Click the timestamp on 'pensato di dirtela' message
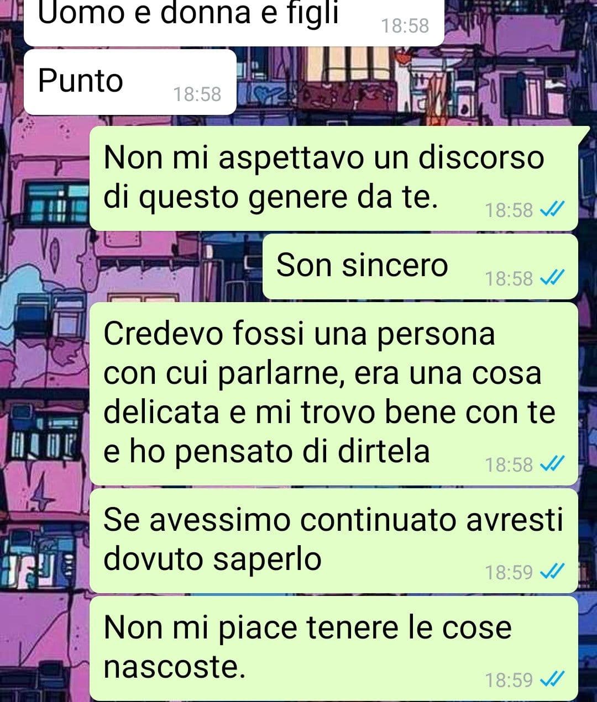597x702 pixels. [509, 465]
